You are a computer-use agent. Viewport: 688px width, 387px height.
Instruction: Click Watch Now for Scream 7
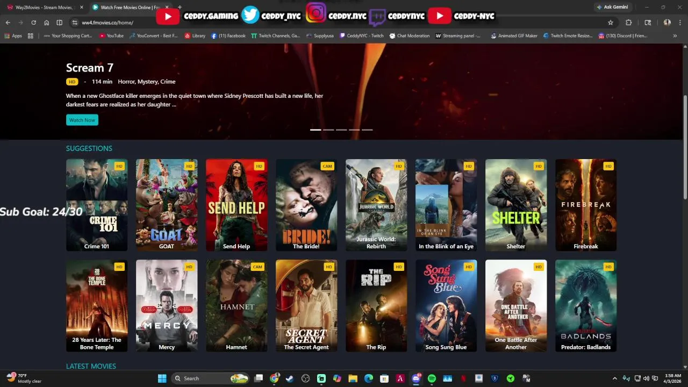[x=82, y=120]
